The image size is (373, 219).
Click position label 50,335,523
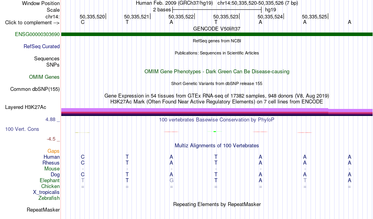click(x=226, y=17)
